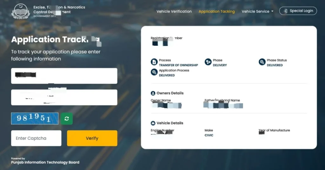
Task: Click the Phase gears icon
Action: [x=208, y=62]
